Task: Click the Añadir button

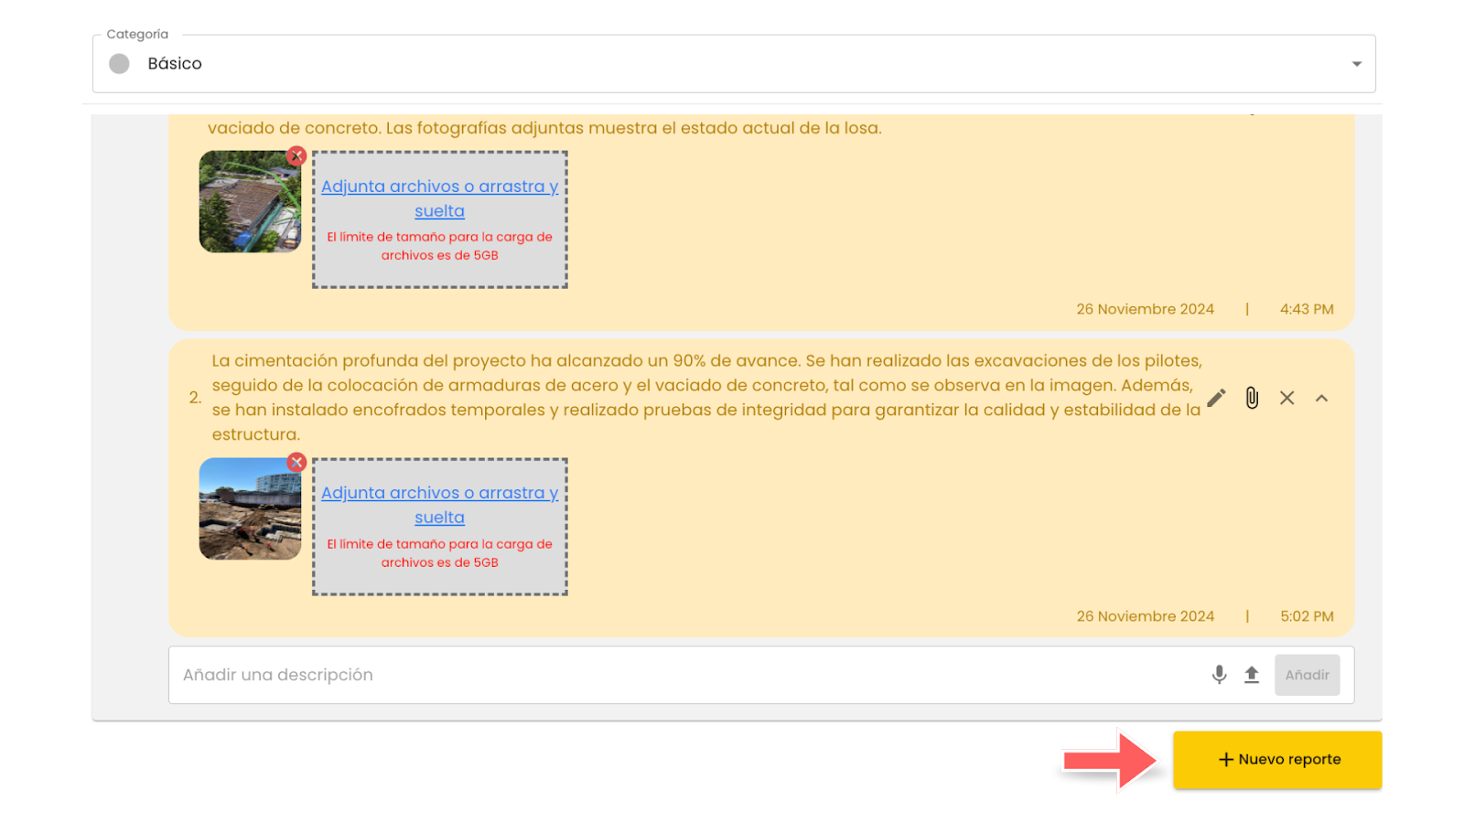Action: tap(1307, 675)
